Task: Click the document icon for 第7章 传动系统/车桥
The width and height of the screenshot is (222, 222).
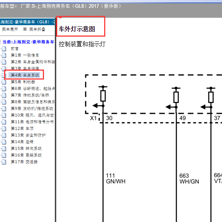Action: click(4, 95)
